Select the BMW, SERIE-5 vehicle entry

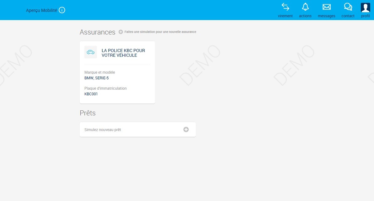coord(96,78)
